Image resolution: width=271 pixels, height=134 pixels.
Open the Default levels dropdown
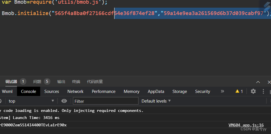[156, 101]
